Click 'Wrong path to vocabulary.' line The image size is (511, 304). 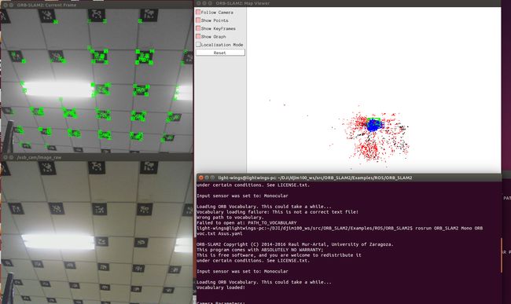point(230,217)
